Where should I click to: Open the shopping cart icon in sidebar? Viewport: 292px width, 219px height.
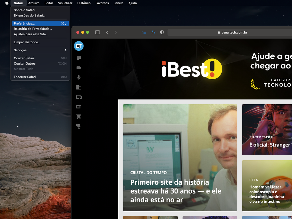[79, 116]
